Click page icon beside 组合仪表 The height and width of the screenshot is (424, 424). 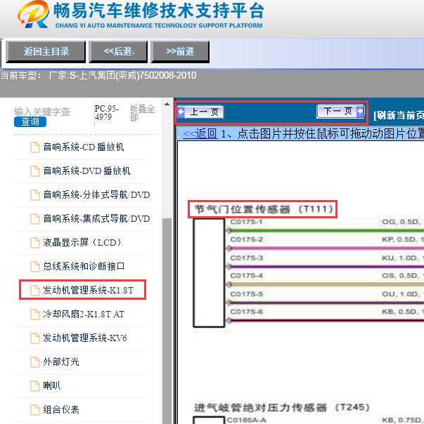click(x=35, y=409)
